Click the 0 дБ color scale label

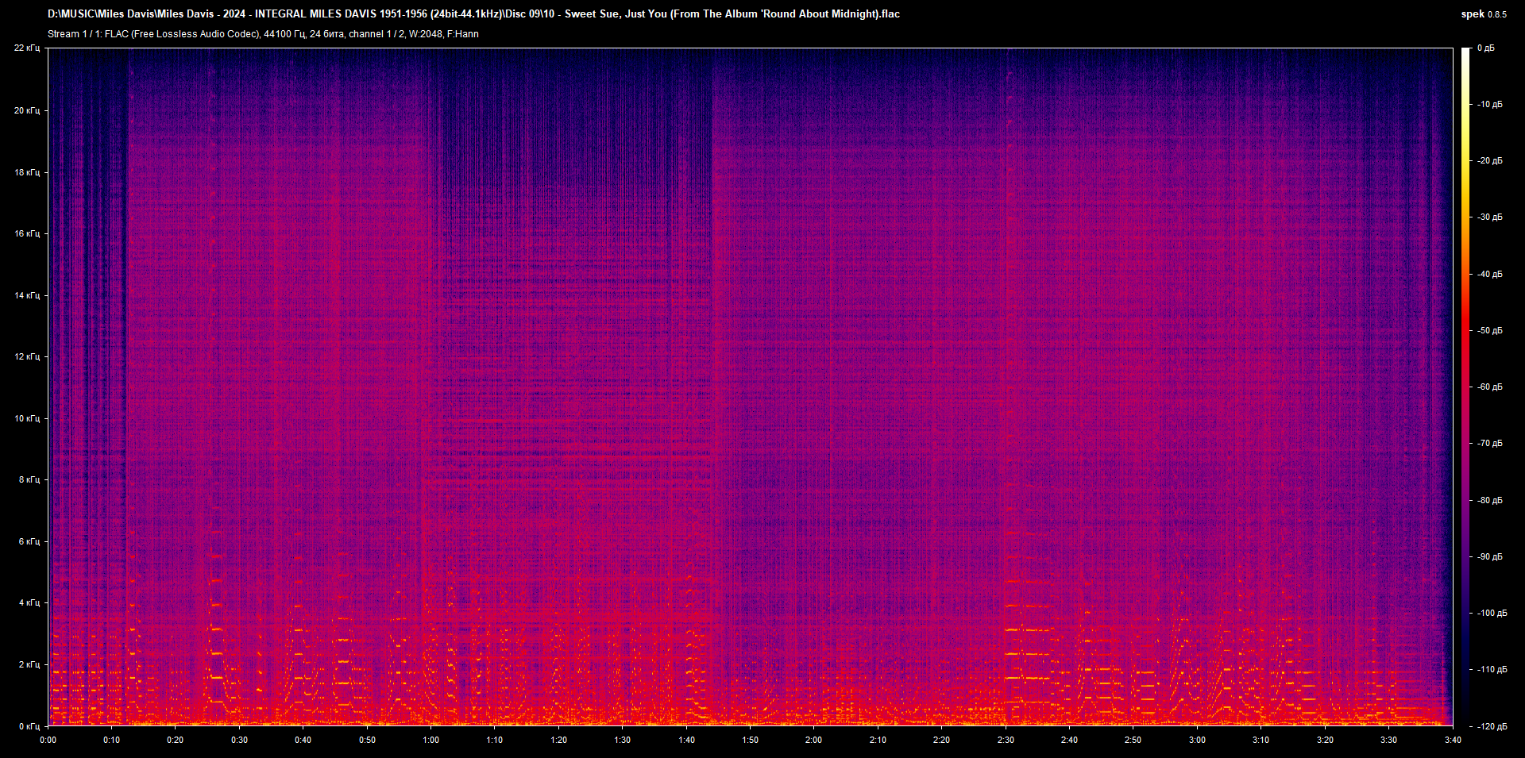click(x=1486, y=48)
